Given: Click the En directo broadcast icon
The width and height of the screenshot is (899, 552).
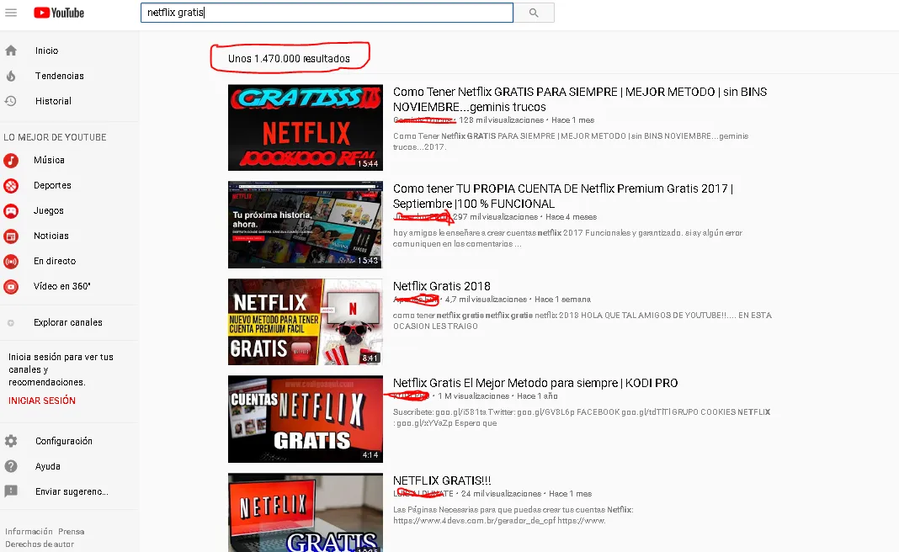Looking at the screenshot, I should point(11,262).
